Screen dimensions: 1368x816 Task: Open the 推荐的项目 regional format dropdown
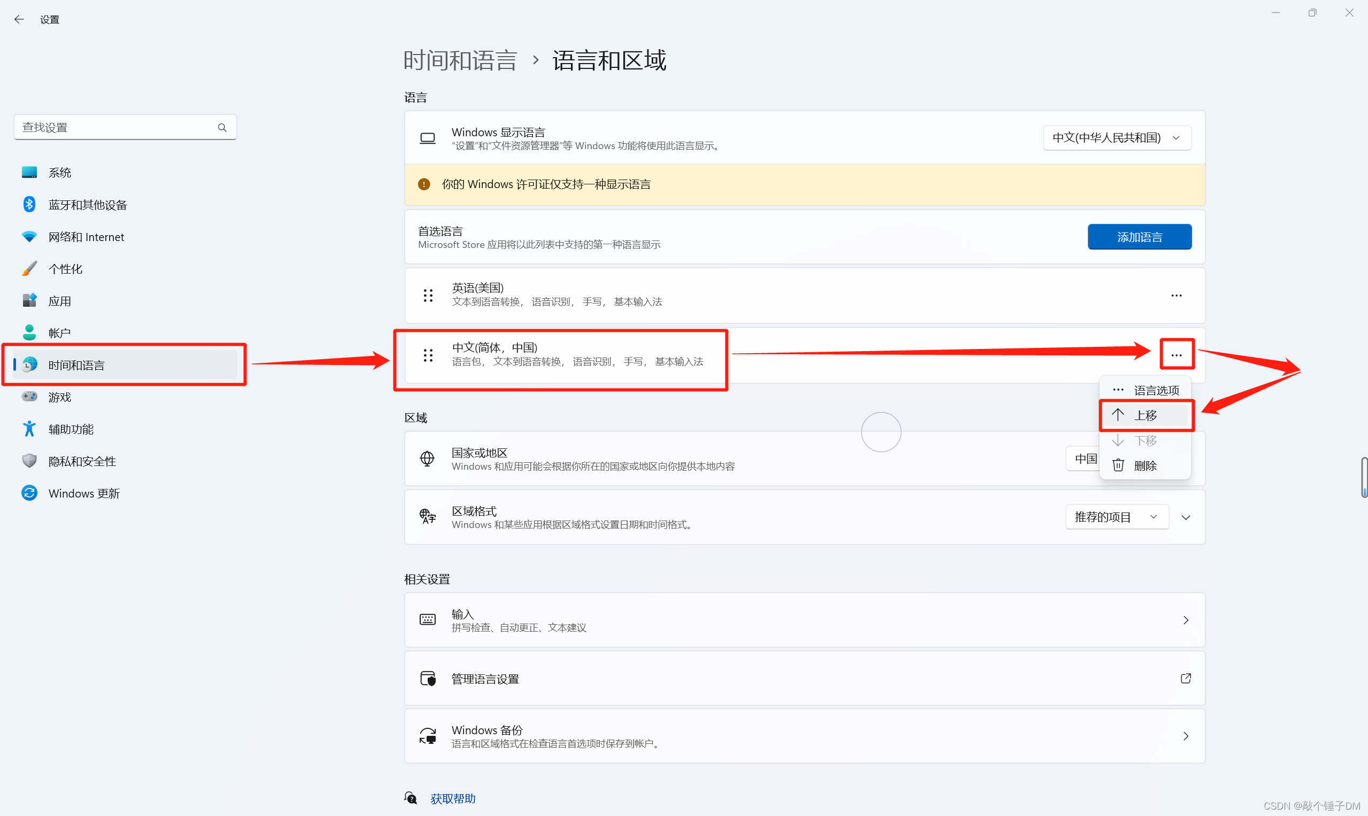(1116, 517)
